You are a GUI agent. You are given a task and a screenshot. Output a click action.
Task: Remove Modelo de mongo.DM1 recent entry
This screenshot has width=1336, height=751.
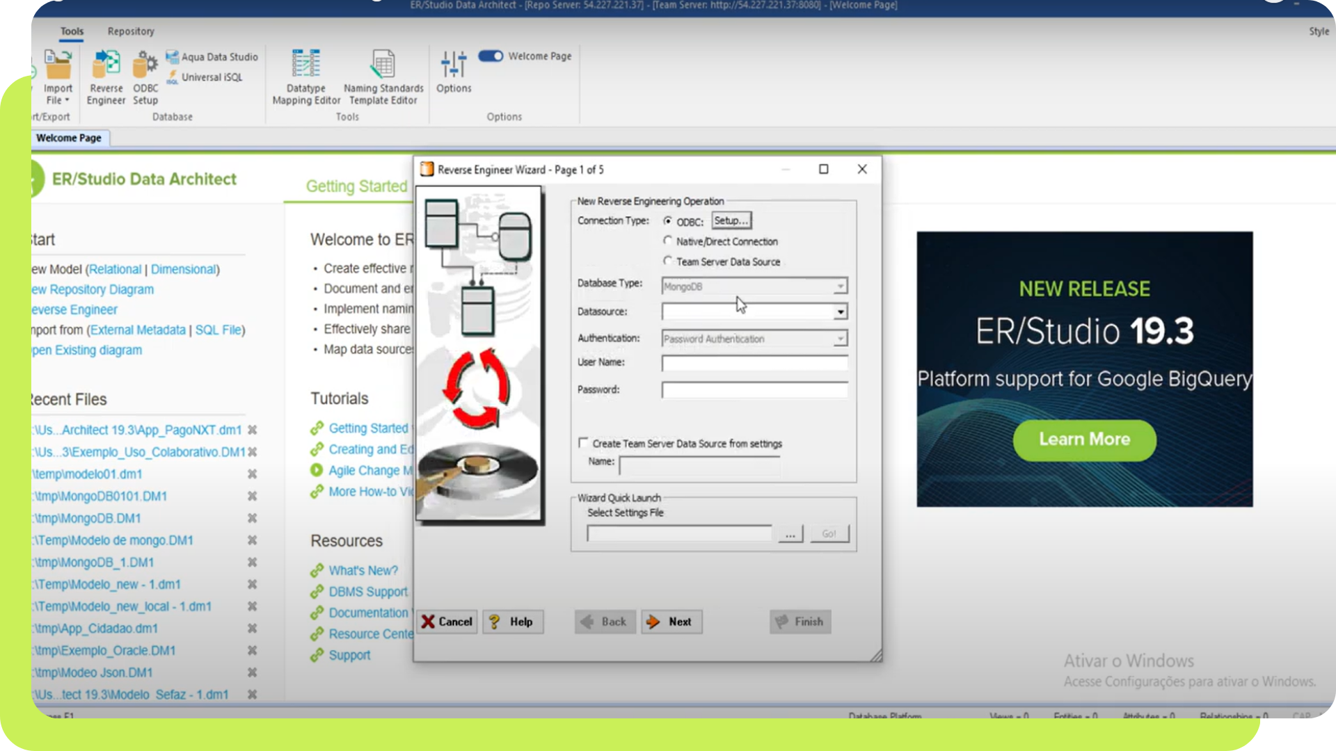tap(253, 540)
